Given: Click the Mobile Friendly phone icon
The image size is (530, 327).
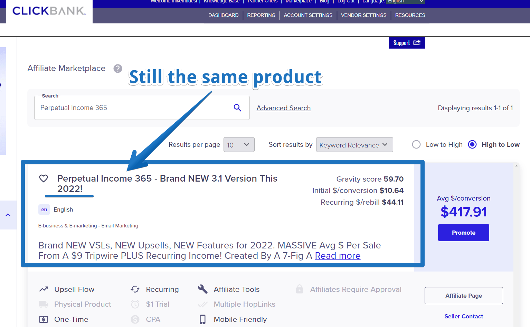Looking at the screenshot, I should click(x=203, y=319).
